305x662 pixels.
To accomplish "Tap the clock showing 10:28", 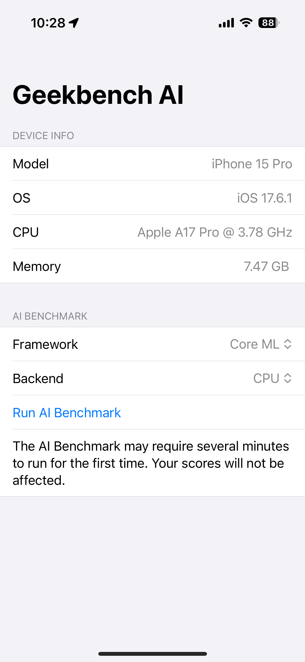I will pos(48,23).
